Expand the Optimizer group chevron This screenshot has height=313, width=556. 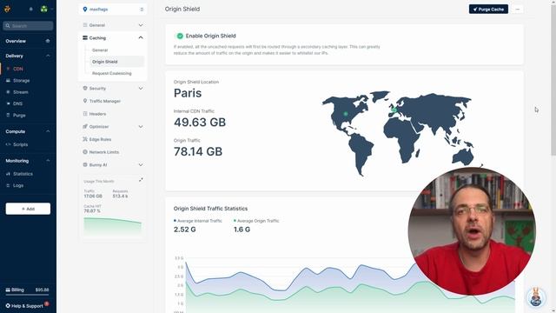click(141, 127)
